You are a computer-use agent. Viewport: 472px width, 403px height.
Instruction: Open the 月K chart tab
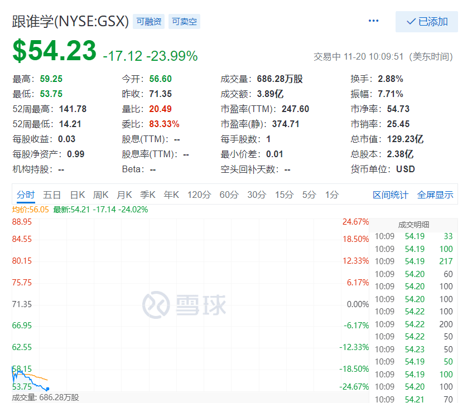124,195
